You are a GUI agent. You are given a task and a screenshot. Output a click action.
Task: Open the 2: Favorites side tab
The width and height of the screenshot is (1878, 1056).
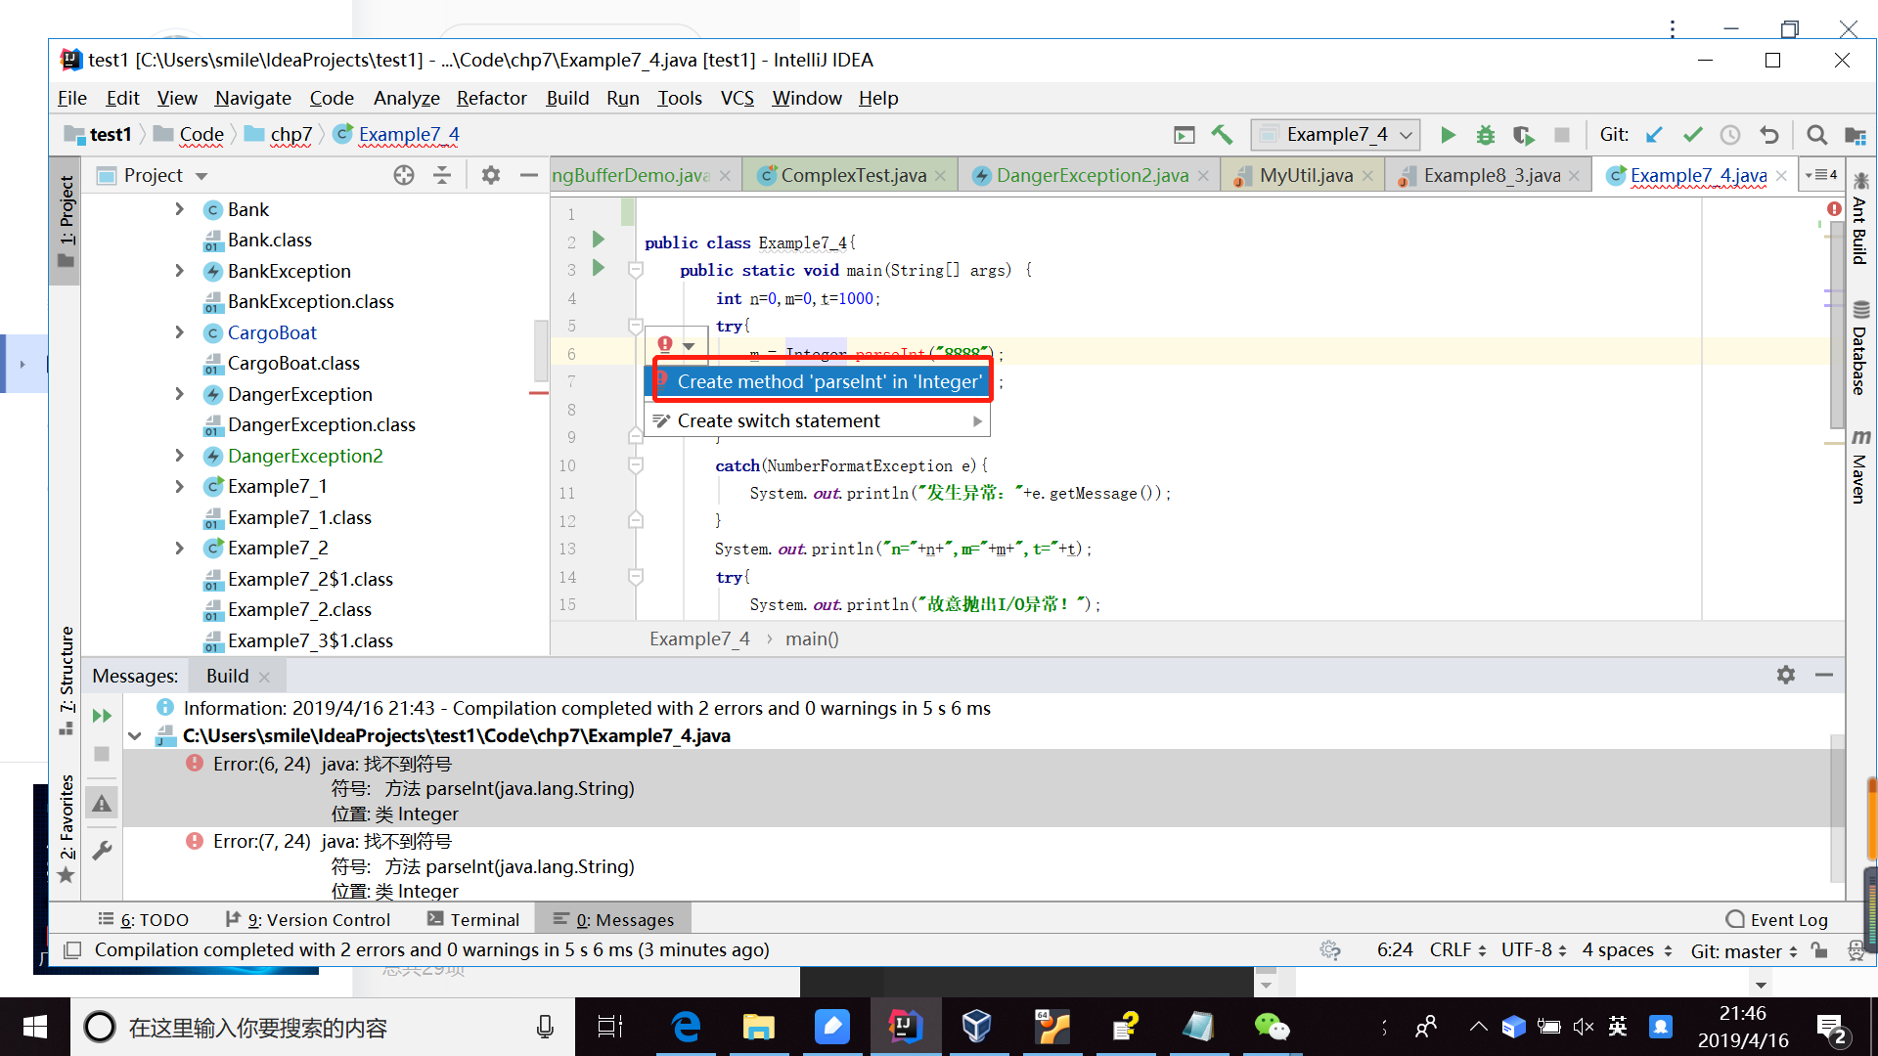coord(66,827)
